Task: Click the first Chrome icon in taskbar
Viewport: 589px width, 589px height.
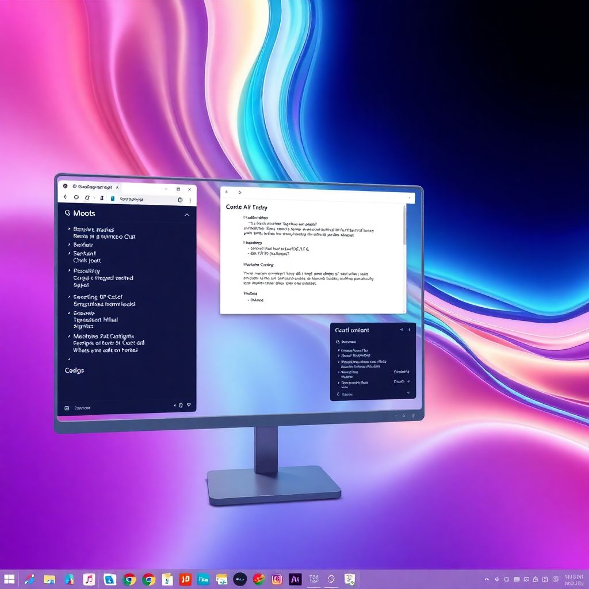Action: [129, 579]
